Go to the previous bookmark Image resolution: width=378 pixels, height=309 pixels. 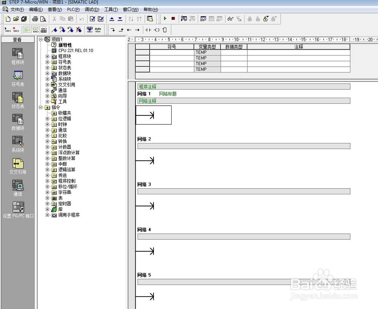71,30
